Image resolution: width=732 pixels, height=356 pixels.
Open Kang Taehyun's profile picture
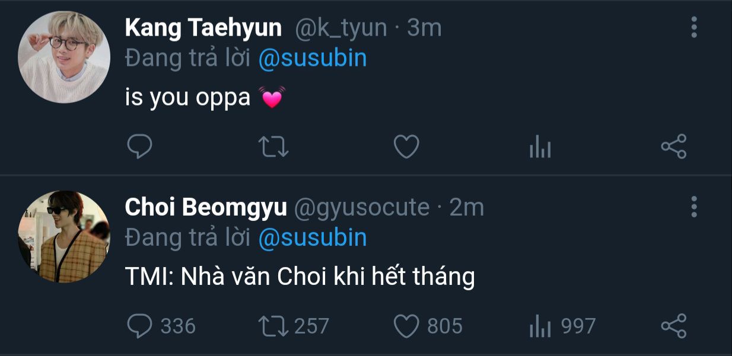64,57
